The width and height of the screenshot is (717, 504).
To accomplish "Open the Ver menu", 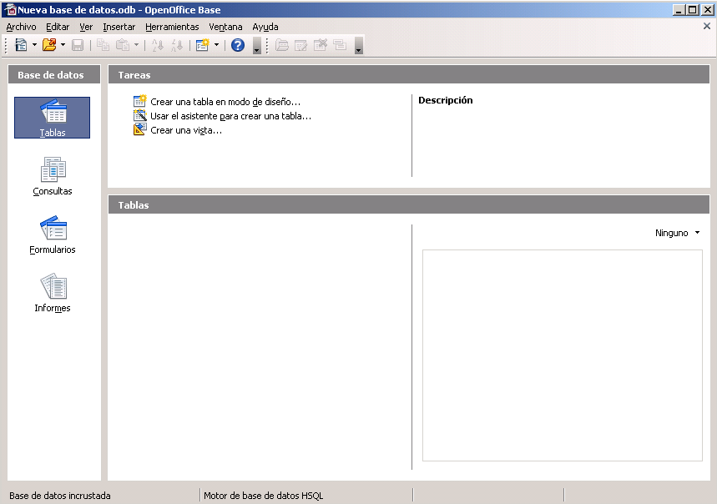I will (86, 27).
